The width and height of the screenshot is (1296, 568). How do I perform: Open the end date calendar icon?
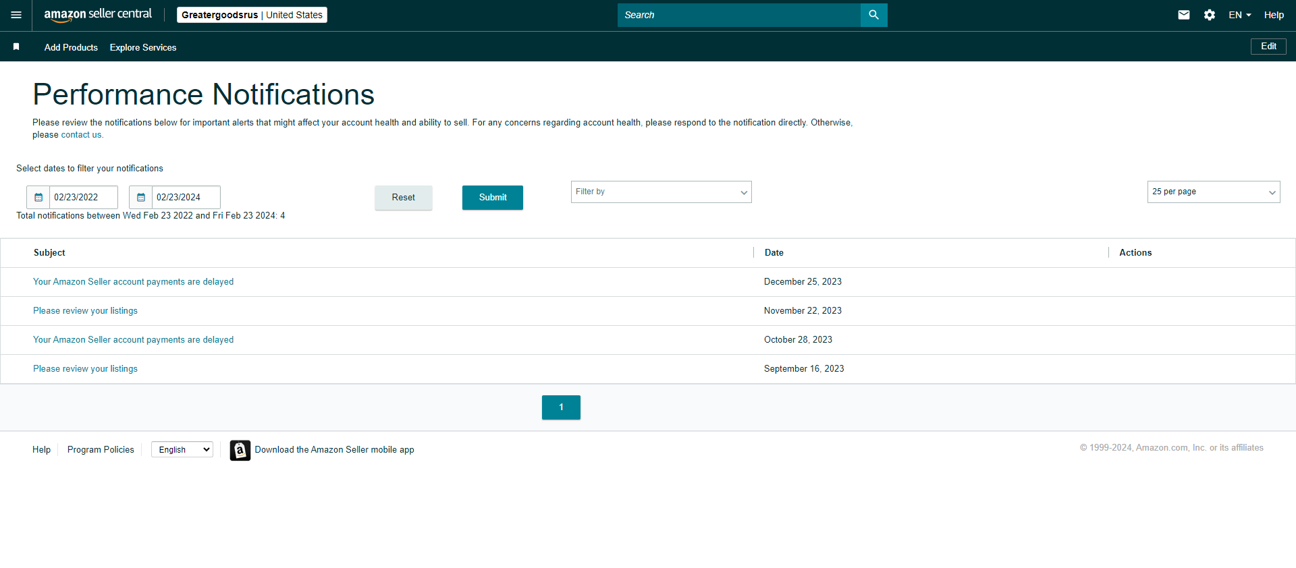[141, 198]
